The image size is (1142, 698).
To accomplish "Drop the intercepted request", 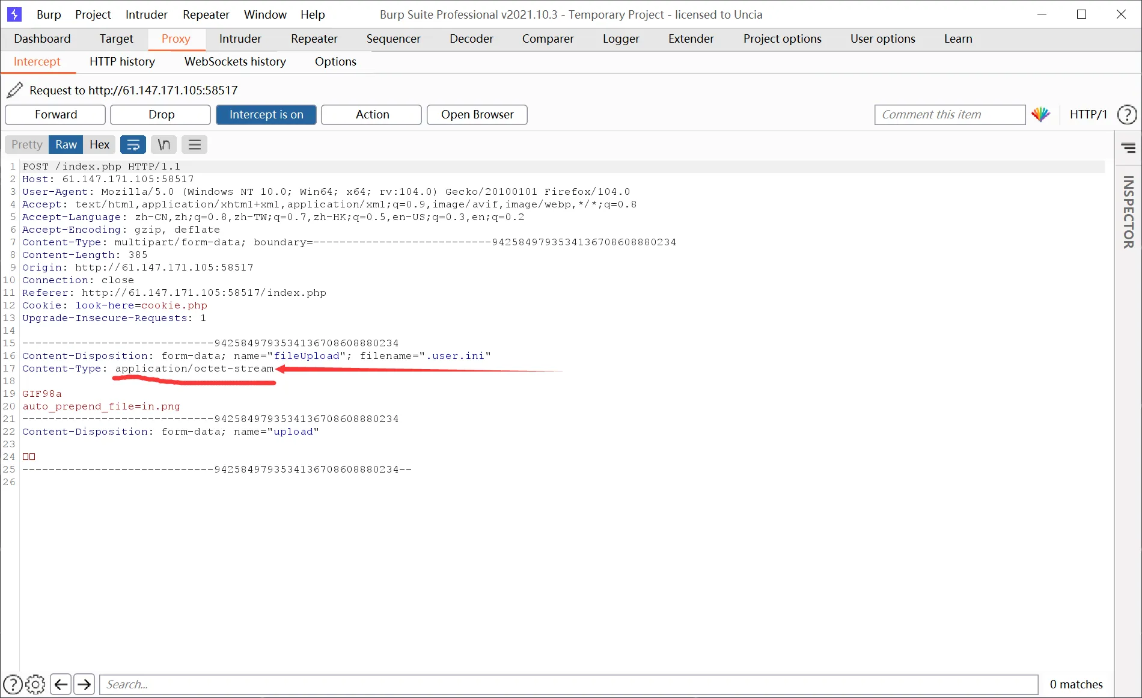I will (161, 115).
